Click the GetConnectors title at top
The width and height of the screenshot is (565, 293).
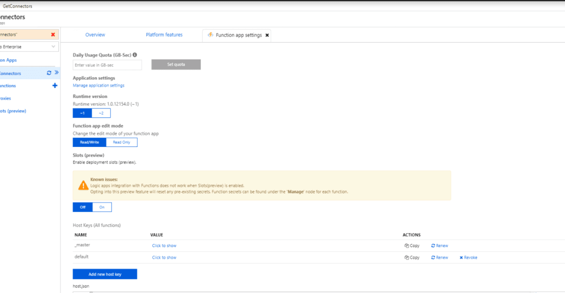pos(17,6)
